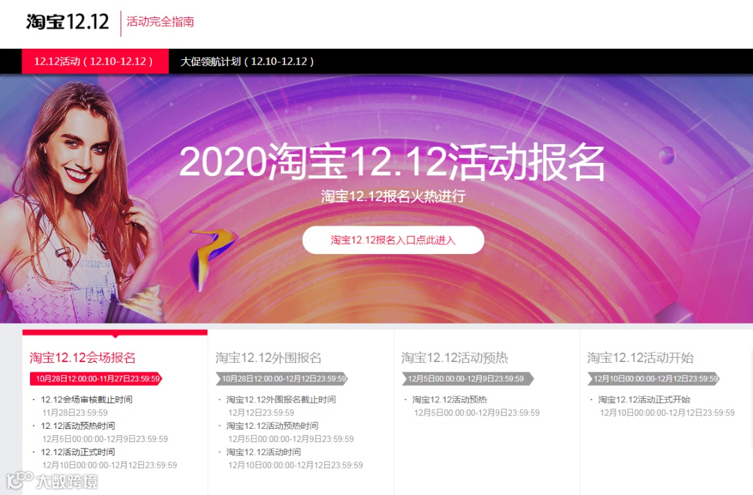Click 淘宝12.12报名入口点此进入 button
The height and width of the screenshot is (495, 753).
[x=393, y=239]
